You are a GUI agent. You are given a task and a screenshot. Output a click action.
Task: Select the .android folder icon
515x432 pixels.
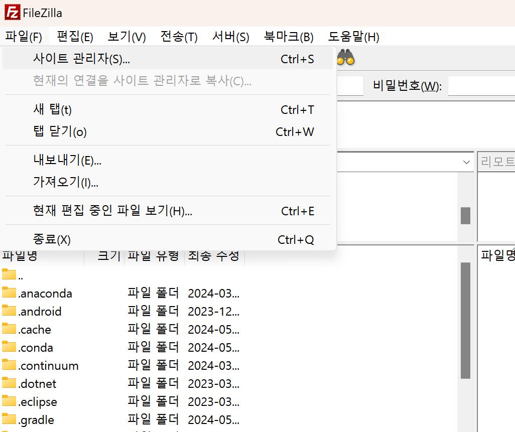(x=9, y=310)
